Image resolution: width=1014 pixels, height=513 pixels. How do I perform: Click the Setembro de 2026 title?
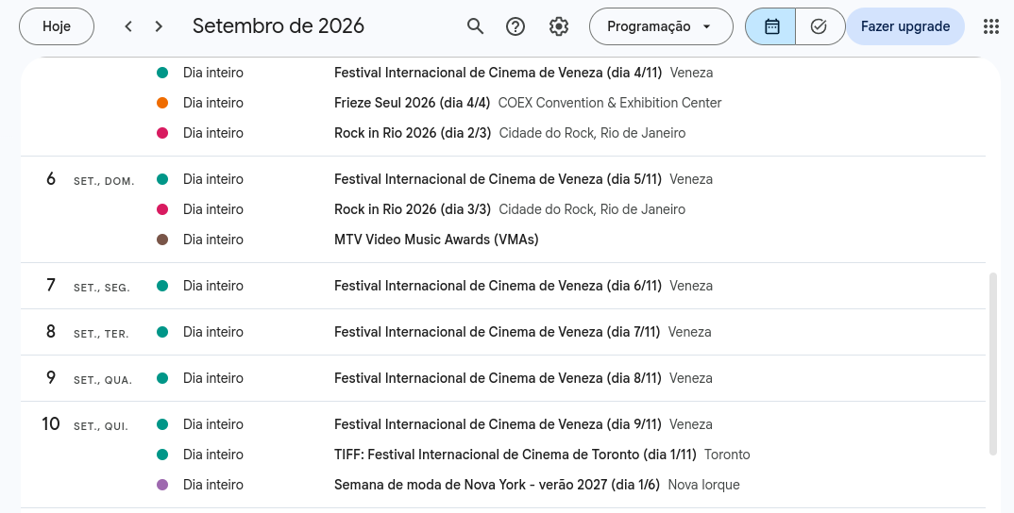[x=279, y=26]
